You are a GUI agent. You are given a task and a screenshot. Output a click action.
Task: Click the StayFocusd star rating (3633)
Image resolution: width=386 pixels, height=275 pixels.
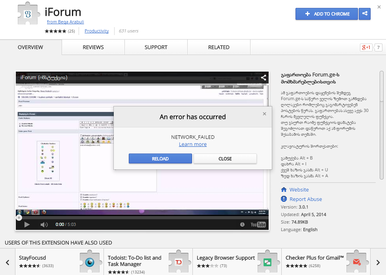[x=36, y=266]
